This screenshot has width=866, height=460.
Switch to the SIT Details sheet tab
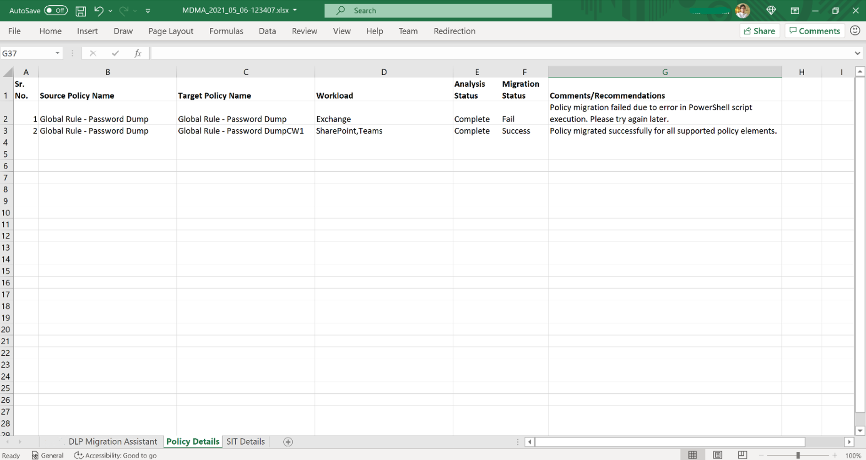[x=245, y=441]
